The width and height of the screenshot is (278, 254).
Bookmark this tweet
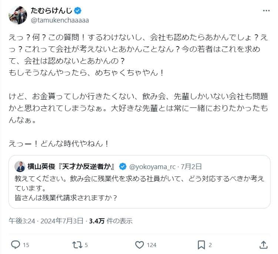201,244
